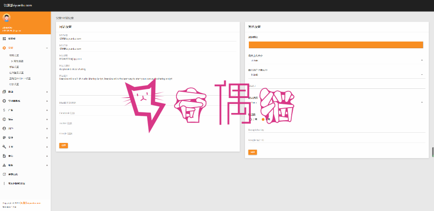Click the user avatar in orange header

point(6,18)
